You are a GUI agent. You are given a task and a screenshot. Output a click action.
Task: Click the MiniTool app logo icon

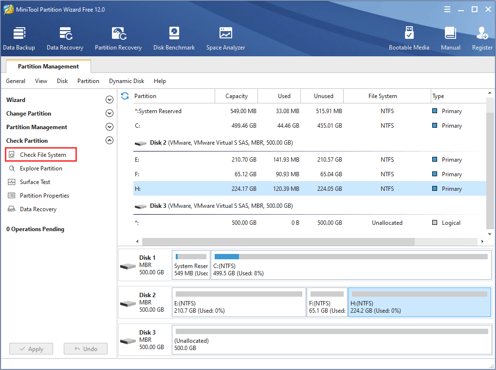(x=8, y=9)
